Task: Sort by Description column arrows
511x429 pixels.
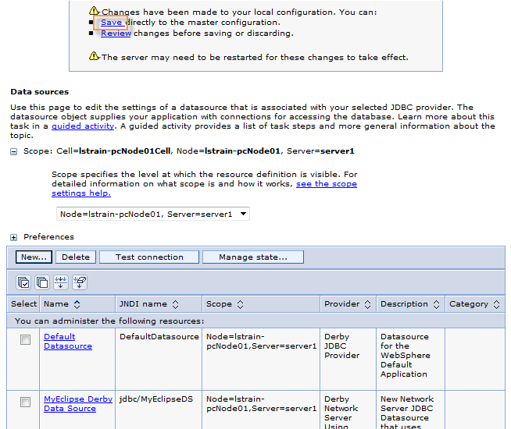Action: point(435,304)
